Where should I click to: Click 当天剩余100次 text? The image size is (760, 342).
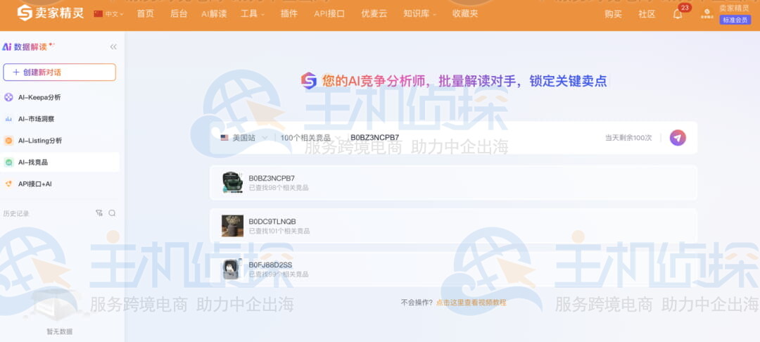click(x=628, y=138)
